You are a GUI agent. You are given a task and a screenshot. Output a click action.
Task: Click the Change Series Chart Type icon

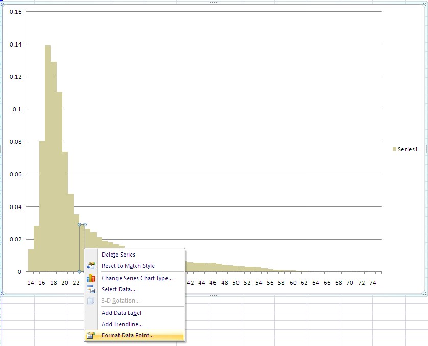tap(91, 278)
